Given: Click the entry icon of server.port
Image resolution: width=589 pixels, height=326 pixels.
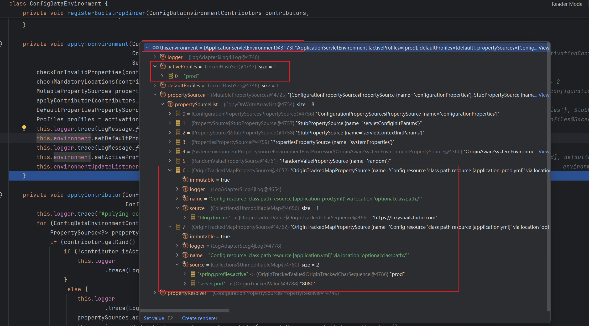Looking at the screenshot, I should 193,284.
